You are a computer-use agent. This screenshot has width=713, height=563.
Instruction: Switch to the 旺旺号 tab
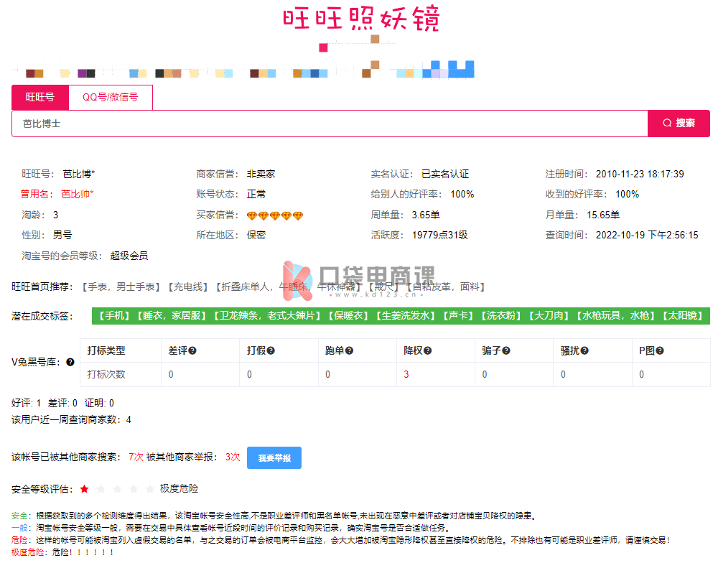[40, 98]
